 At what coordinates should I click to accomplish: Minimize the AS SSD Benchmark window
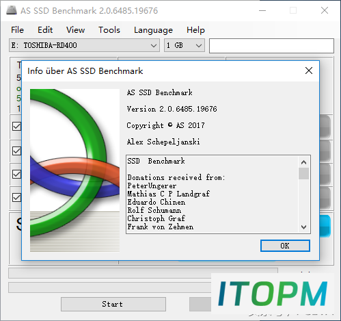pos(262,10)
